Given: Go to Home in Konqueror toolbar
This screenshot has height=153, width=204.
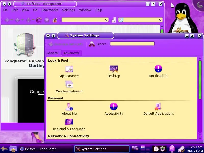Looking at the screenshot, I should click(55, 20).
